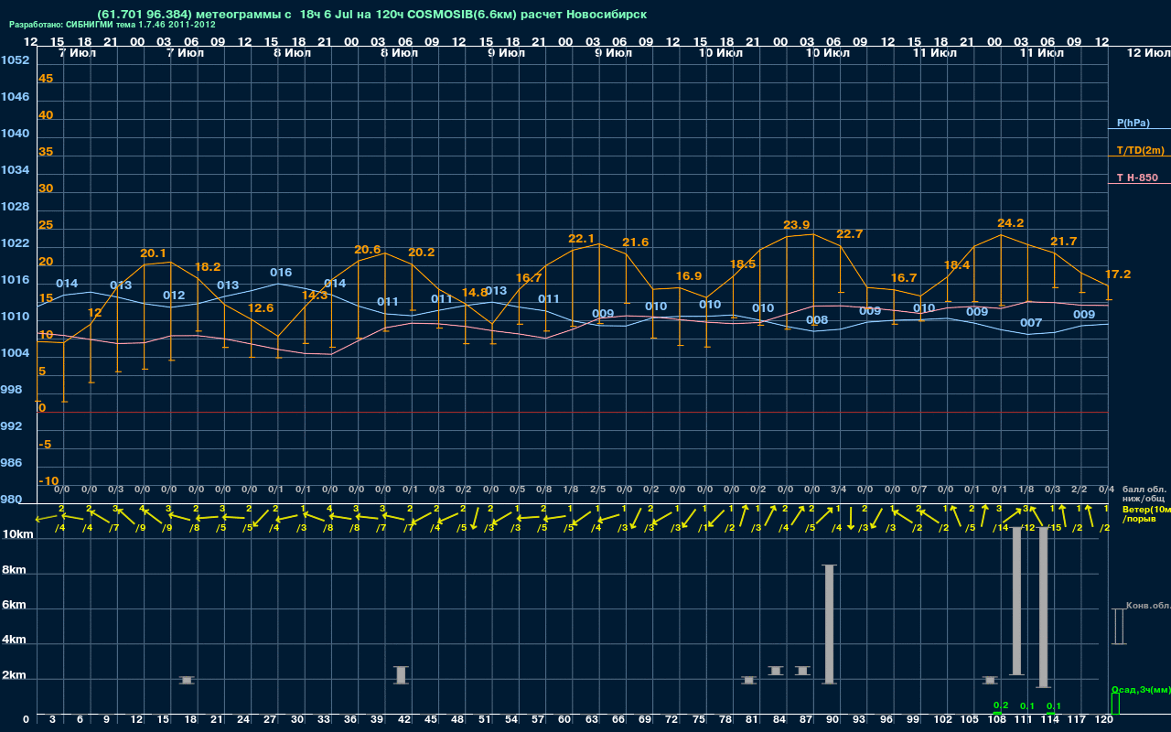Click the '12 Июл' date label
The width and height of the screenshot is (1171, 732).
(1147, 53)
